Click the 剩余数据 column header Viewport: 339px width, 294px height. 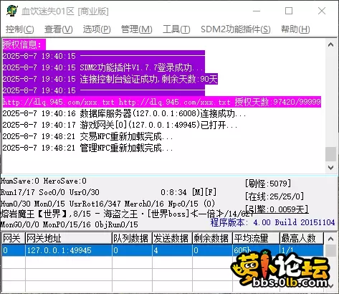point(212,238)
